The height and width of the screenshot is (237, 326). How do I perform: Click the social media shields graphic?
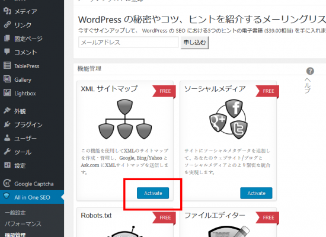(228, 119)
